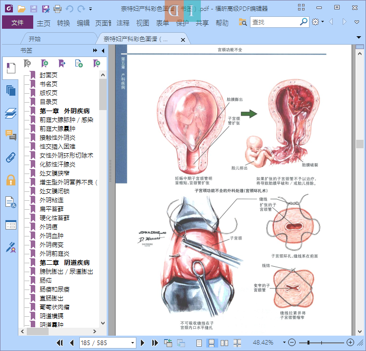The image size is (366, 351).
Task: Click the page with green plus icon
Action: [79, 63]
